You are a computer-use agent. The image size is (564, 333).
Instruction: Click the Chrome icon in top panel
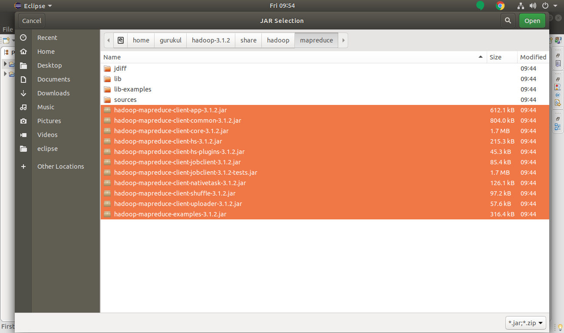pyautogui.click(x=500, y=6)
